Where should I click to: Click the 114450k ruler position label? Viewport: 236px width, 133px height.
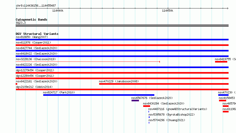[168, 11]
